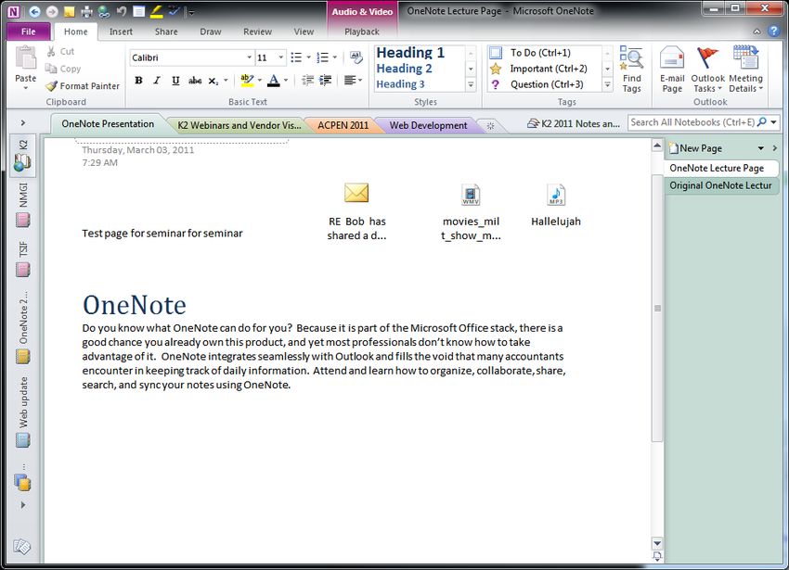The image size is (789, 570).
Task: Apply a numbered list
Action: pos(322,57)
